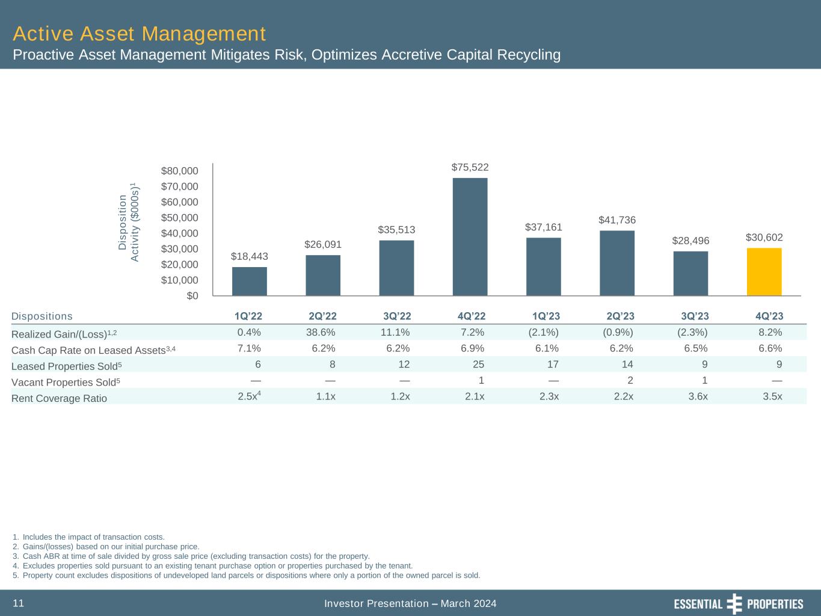This screenshot has width=821, height=616.
Task: Select the Rent Coverage Ratio row label
Action: click(59, 398)
